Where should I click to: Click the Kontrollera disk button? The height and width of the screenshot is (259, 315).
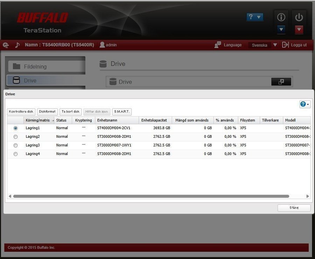[21, 111]
